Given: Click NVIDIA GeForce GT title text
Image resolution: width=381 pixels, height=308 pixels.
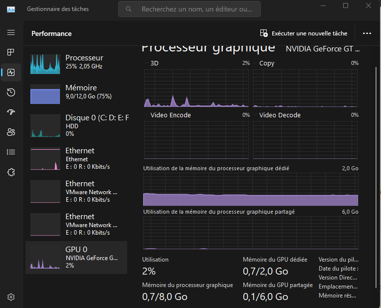Looking at the screenshot, I should [323, 49].
